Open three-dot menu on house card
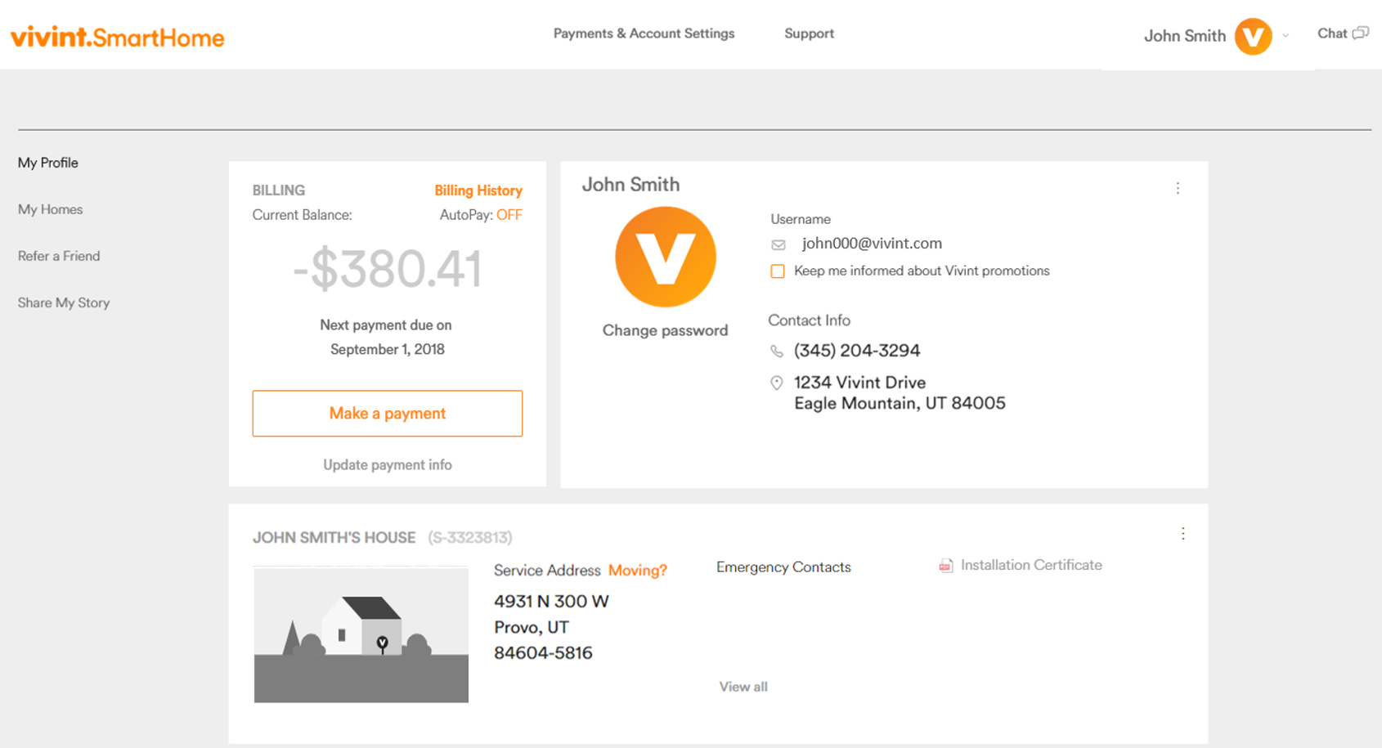The height and width of the screenshot is (748, 1382). point(1182,534)
